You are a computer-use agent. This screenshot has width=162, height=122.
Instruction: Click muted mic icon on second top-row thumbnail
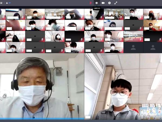coord(42,18)
